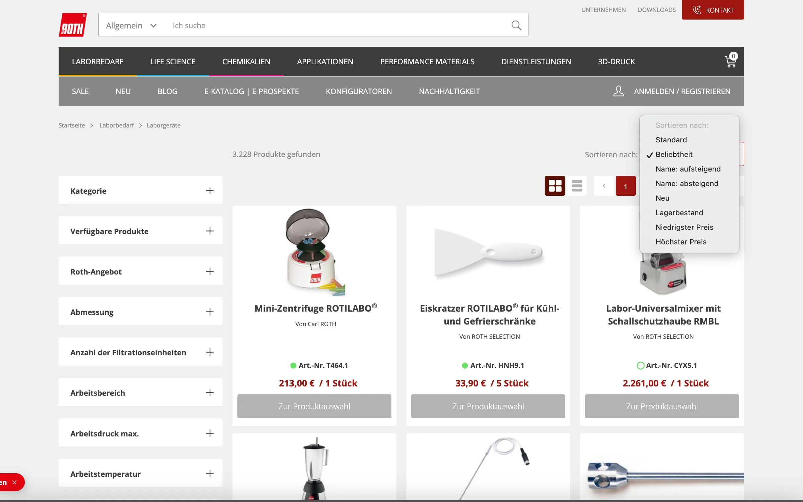This screenshot has width=803, height=502.
Task: Select Standard sort option
Action: [689, 140]
